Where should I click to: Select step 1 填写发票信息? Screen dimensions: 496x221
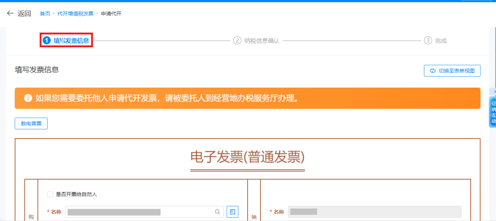pyautogui.click(x=66, y=40)
